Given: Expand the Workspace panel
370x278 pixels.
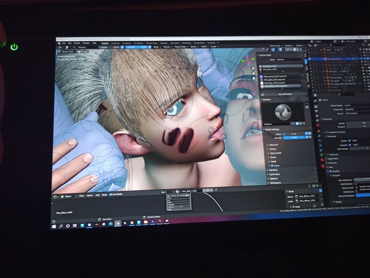Looking at the screenshot, I should pos(274,183).
